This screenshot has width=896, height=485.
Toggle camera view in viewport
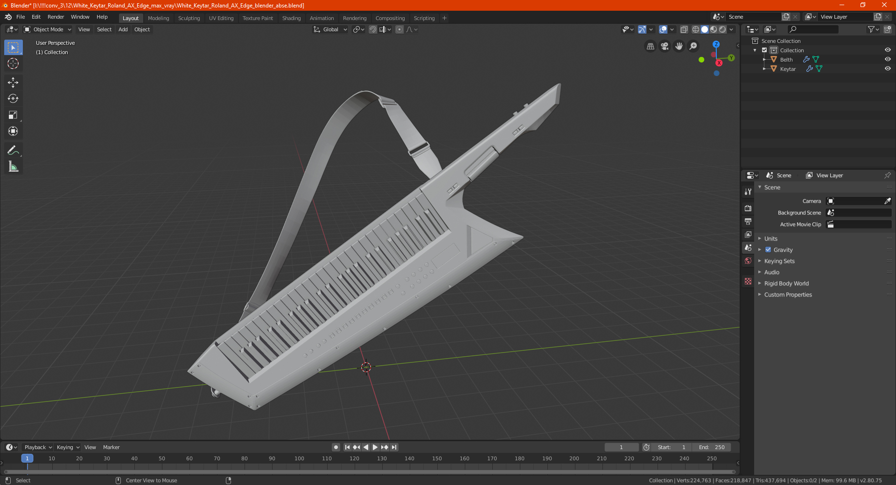(665, 46)
